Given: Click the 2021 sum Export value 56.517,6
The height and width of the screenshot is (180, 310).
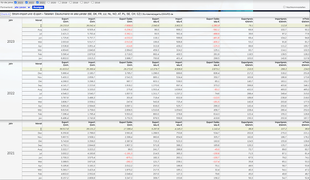Looking at the screenshot, I should point(64,129).
